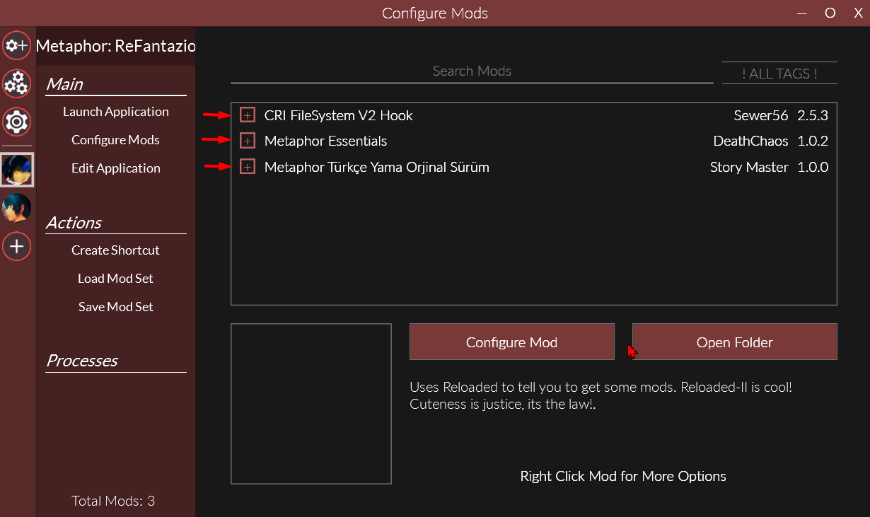The image size is (870, 517).
Task: Choose Load Mod Set action
Action: [116, 279]
